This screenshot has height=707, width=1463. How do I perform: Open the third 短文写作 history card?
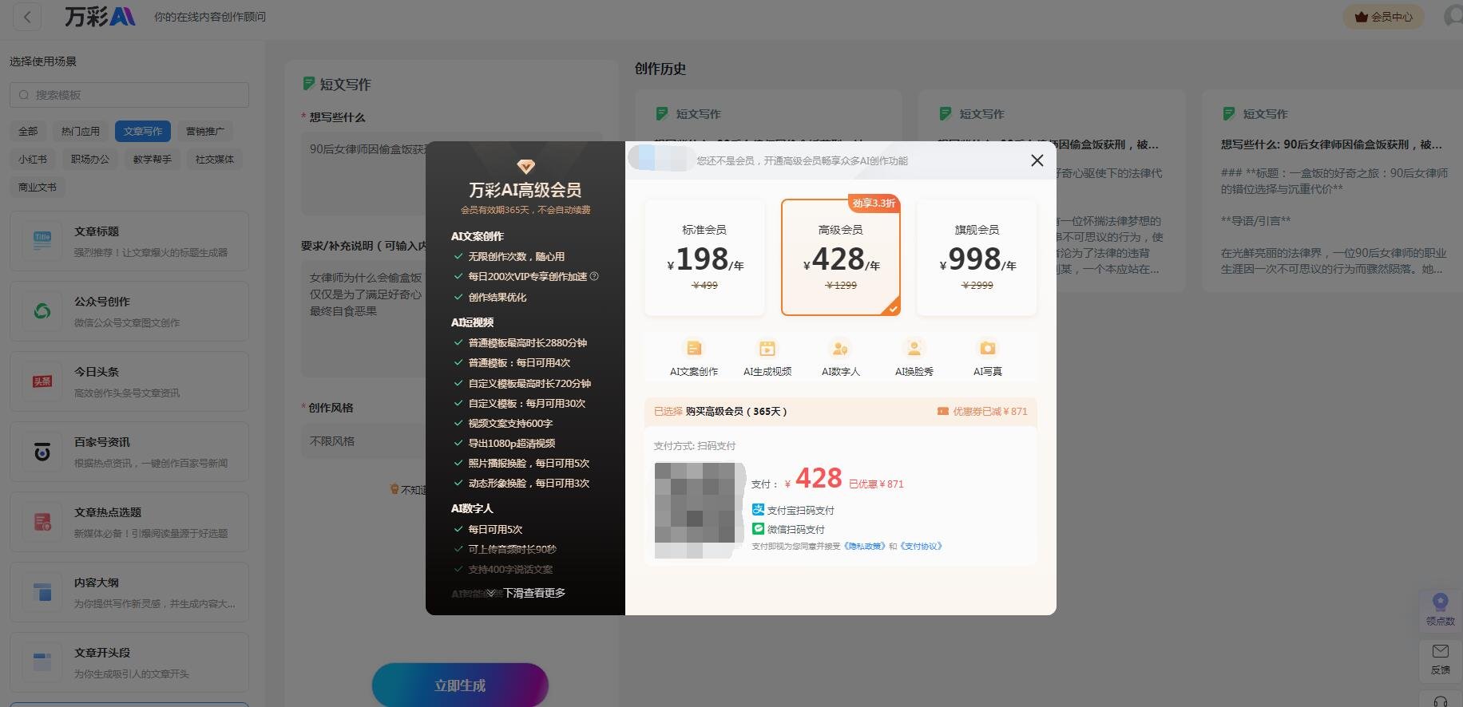coord(1332,190)
